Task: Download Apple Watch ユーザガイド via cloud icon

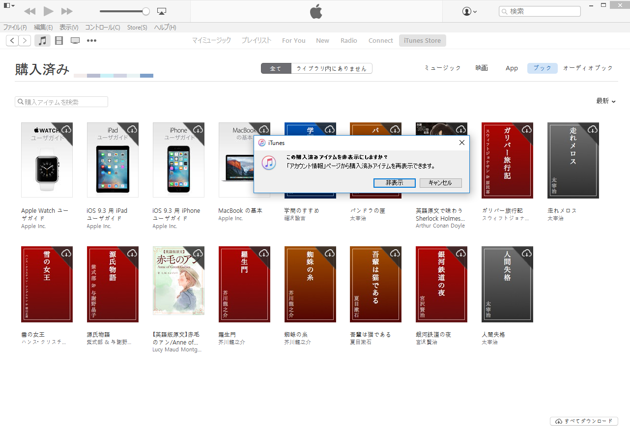Action: click(66, 129)
